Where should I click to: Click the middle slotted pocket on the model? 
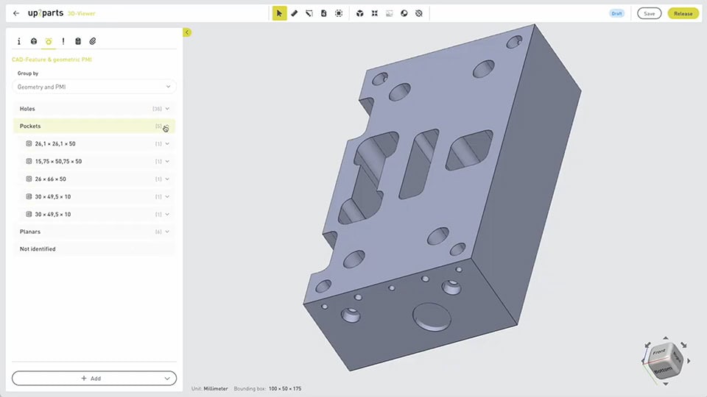point(419,164)
